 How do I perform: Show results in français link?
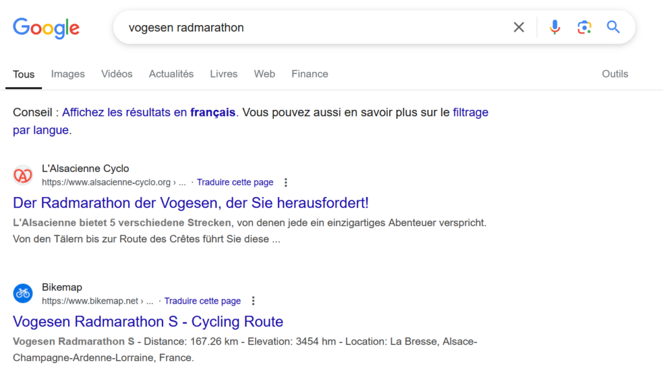coord(149,112)
